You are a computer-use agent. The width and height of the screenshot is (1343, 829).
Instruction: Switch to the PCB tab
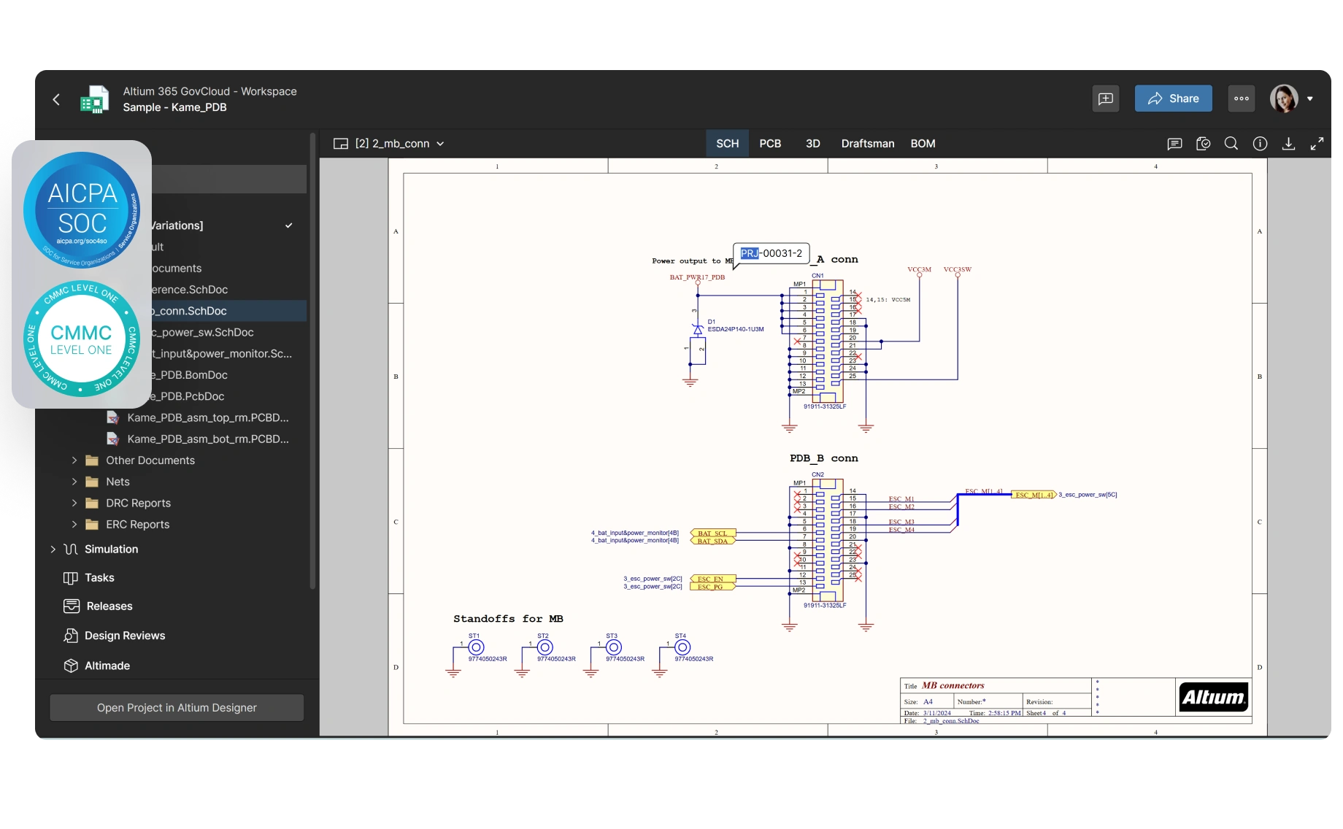coord(770,144)
